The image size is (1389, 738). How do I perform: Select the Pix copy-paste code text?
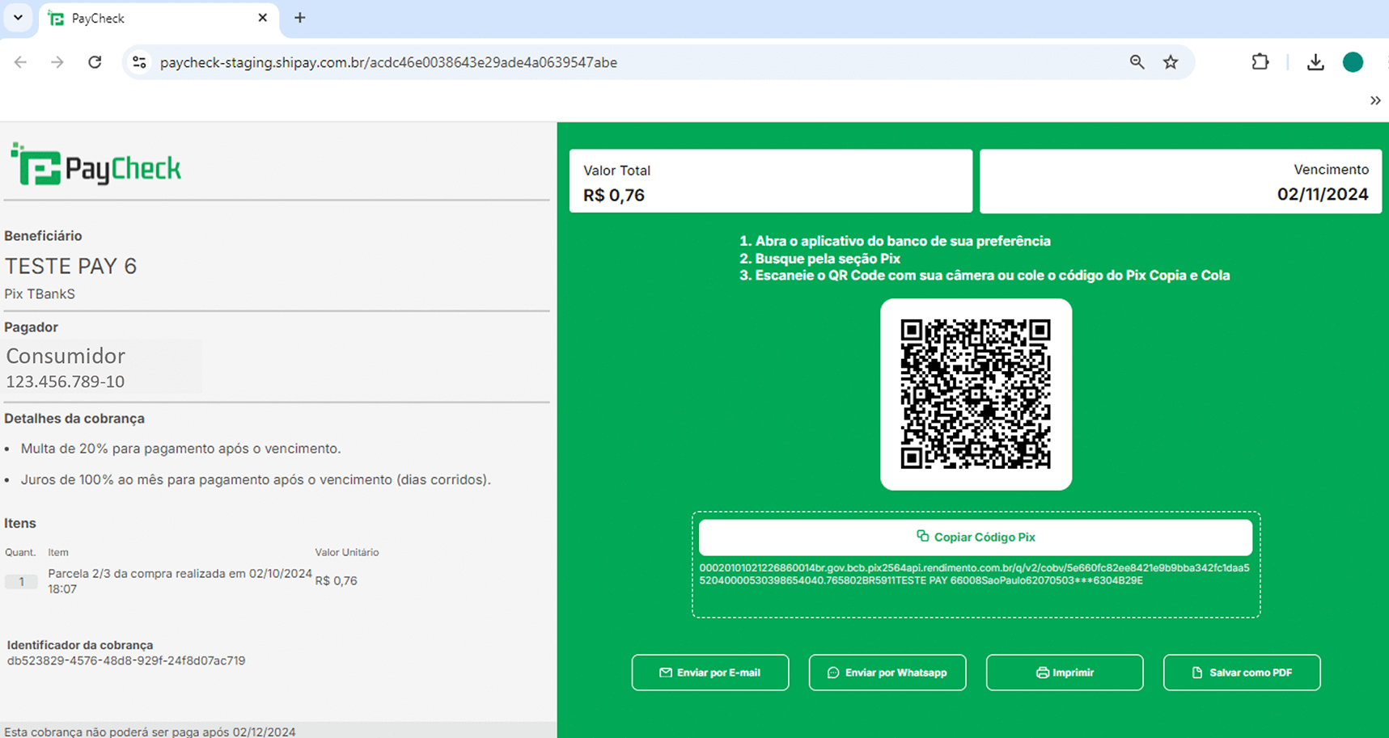coord(974,574)
